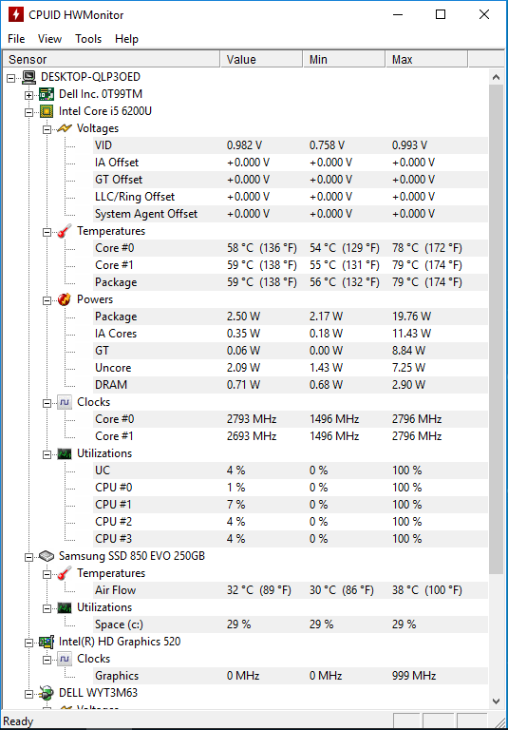The image size is (508, 730).
Task: Click the DELL WYT3M63 battery icon
Action: 46,693
